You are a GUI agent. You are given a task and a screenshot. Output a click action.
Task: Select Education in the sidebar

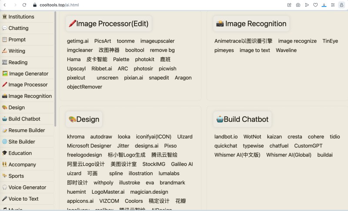point(27,153)
